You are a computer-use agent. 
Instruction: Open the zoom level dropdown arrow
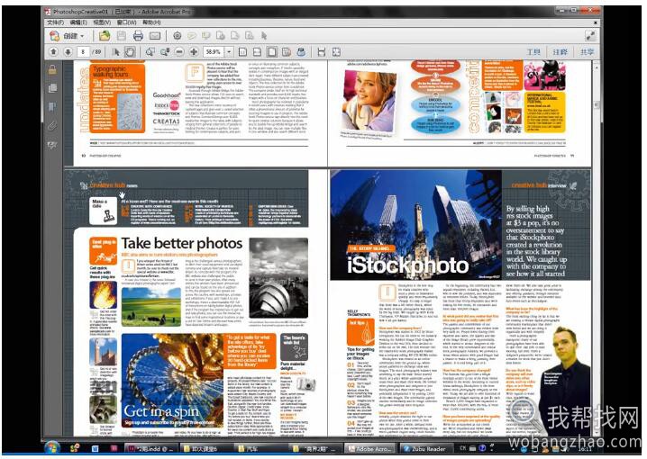pos(229,52)
